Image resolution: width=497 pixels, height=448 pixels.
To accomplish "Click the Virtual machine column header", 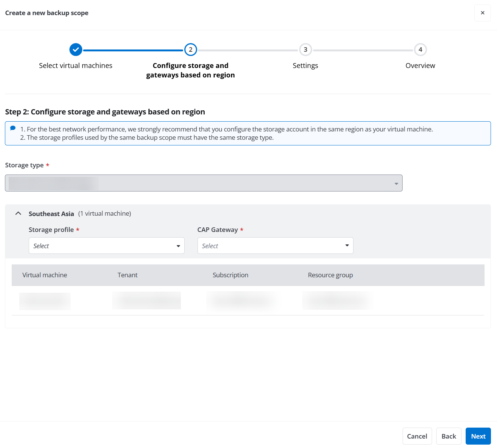I will [45, 275].
